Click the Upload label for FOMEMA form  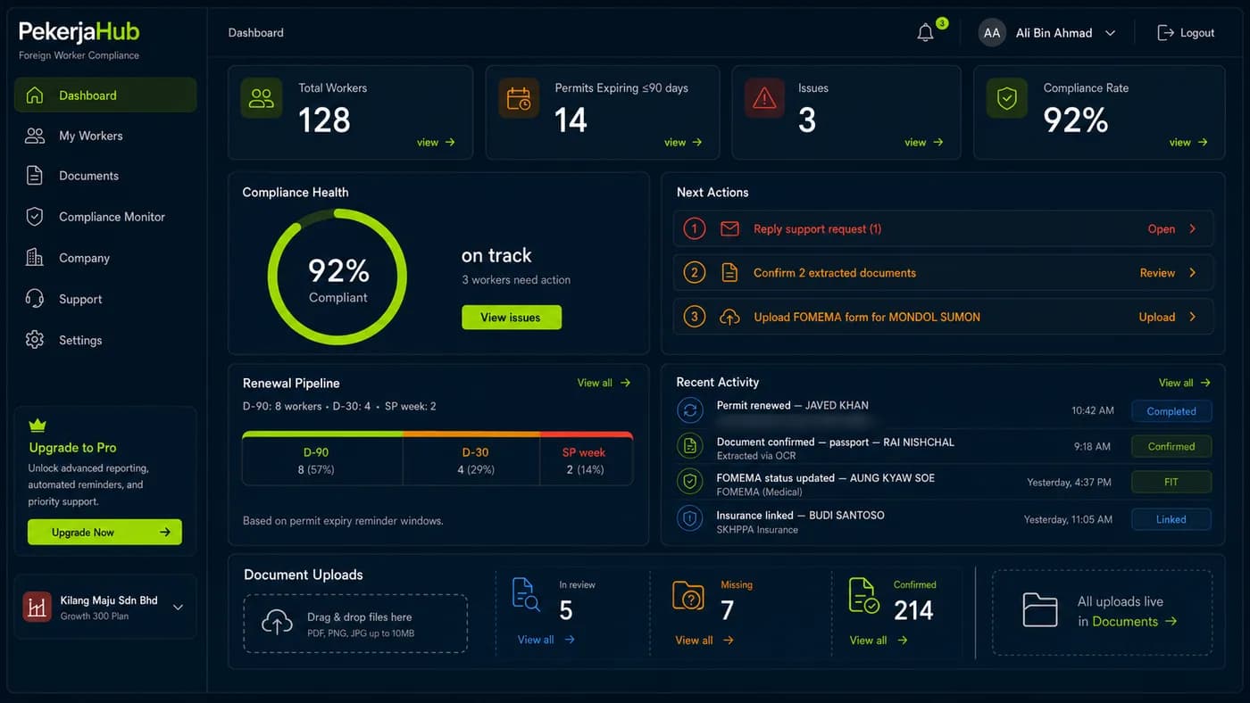point(1157,317)
